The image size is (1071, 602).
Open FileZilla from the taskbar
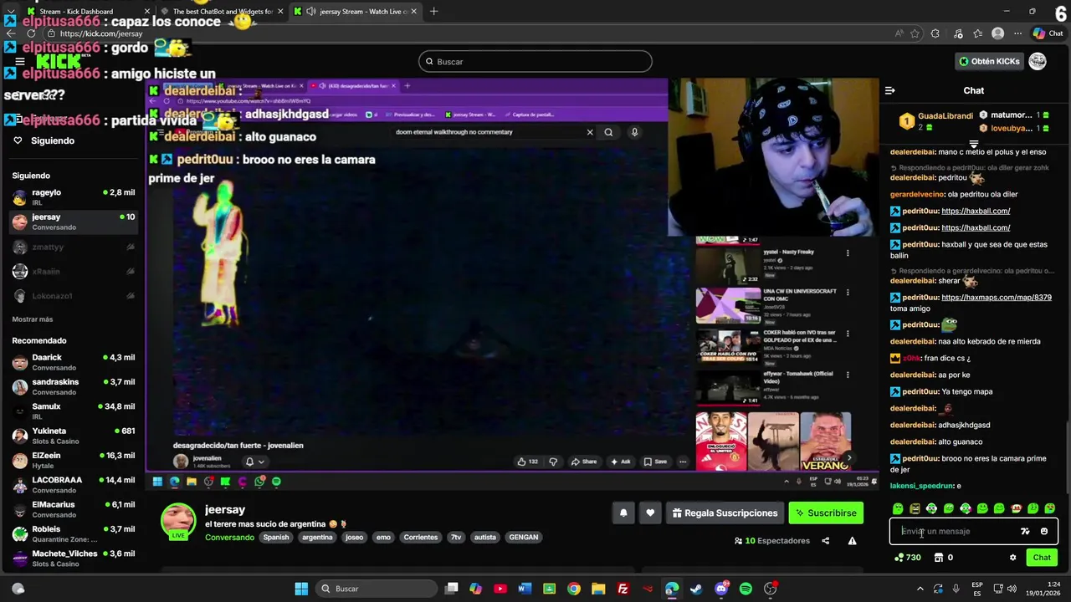click(623, 589)
